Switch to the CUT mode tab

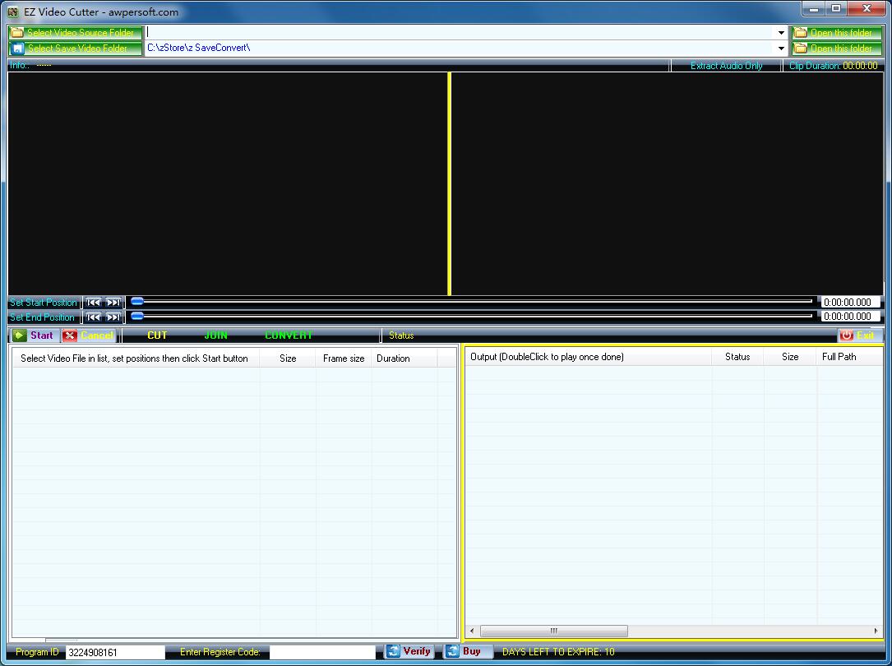157,335
